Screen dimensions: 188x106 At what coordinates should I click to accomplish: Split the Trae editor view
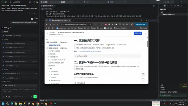(x=154, y=6)
